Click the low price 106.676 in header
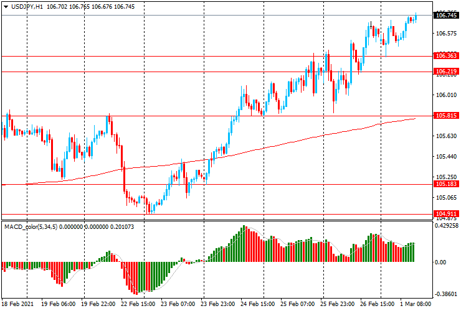Screen dimensions: 461x311 102,6
